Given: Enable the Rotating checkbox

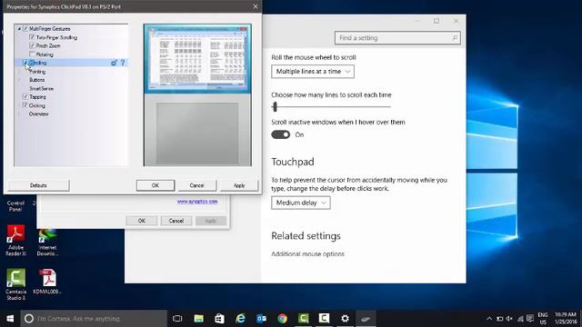Looking at the screenshot, I should [32, 54].
